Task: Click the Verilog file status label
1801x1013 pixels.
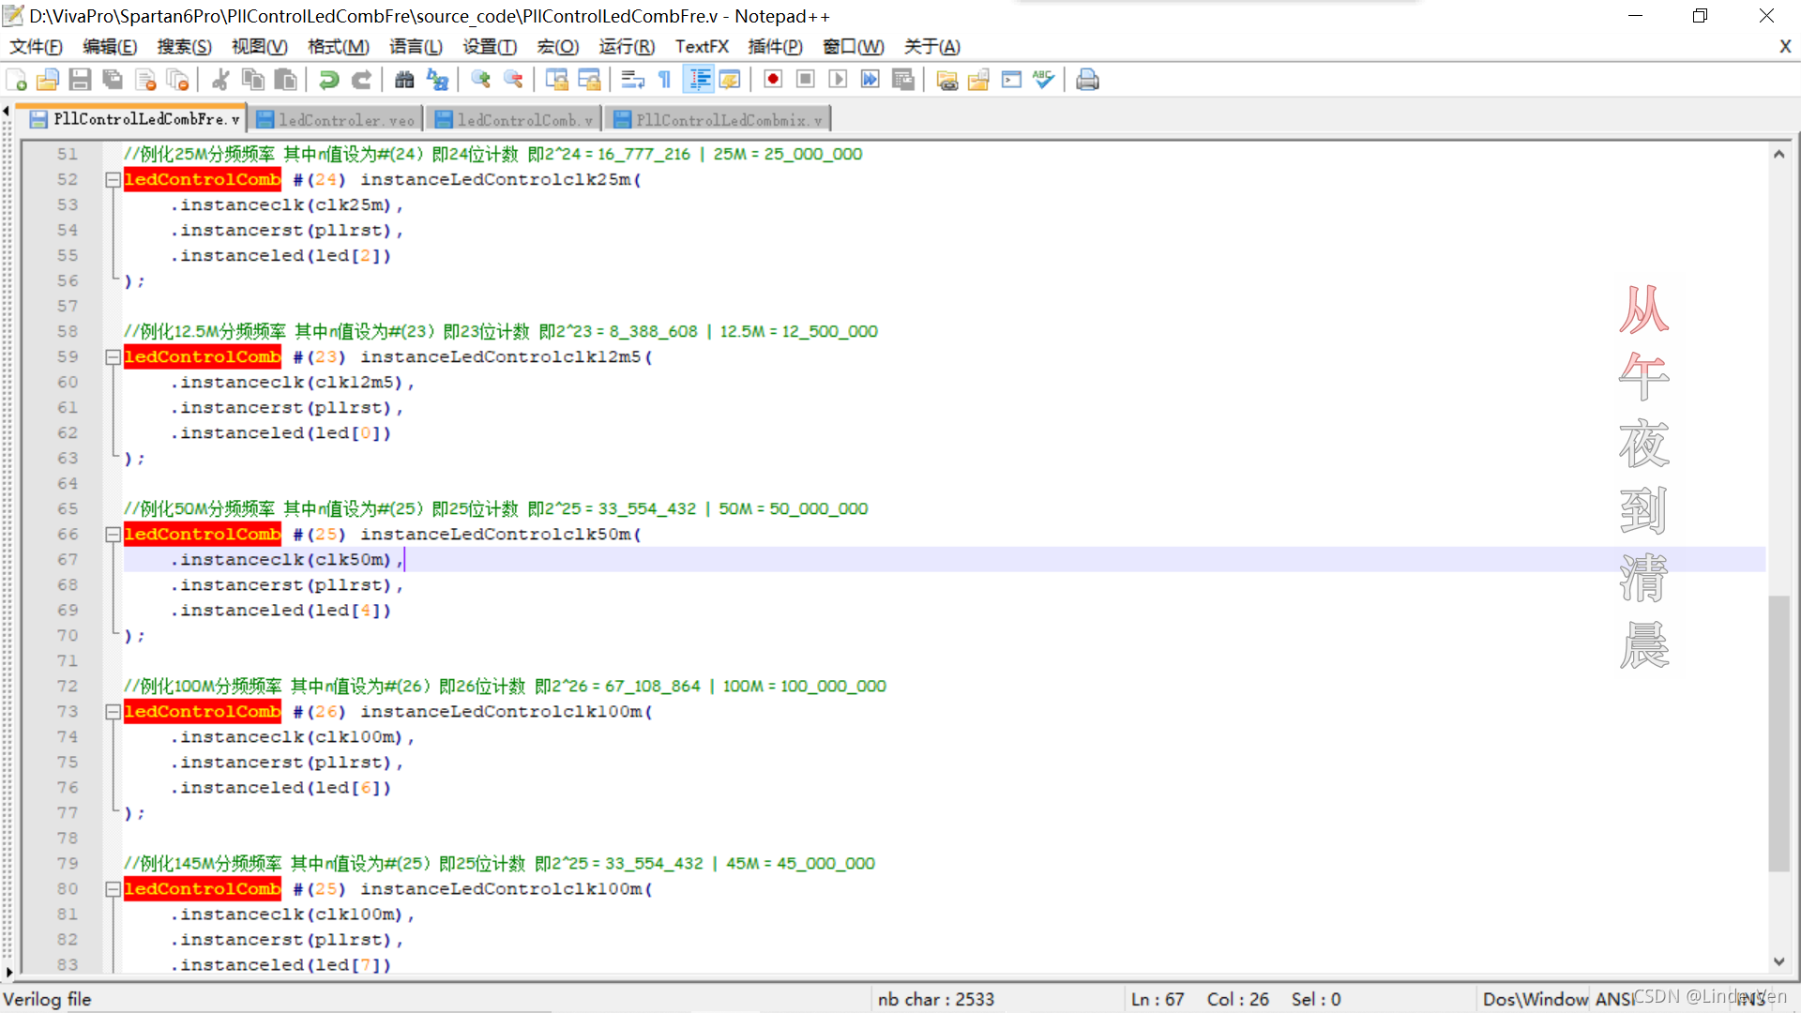Action: (48, 999)
